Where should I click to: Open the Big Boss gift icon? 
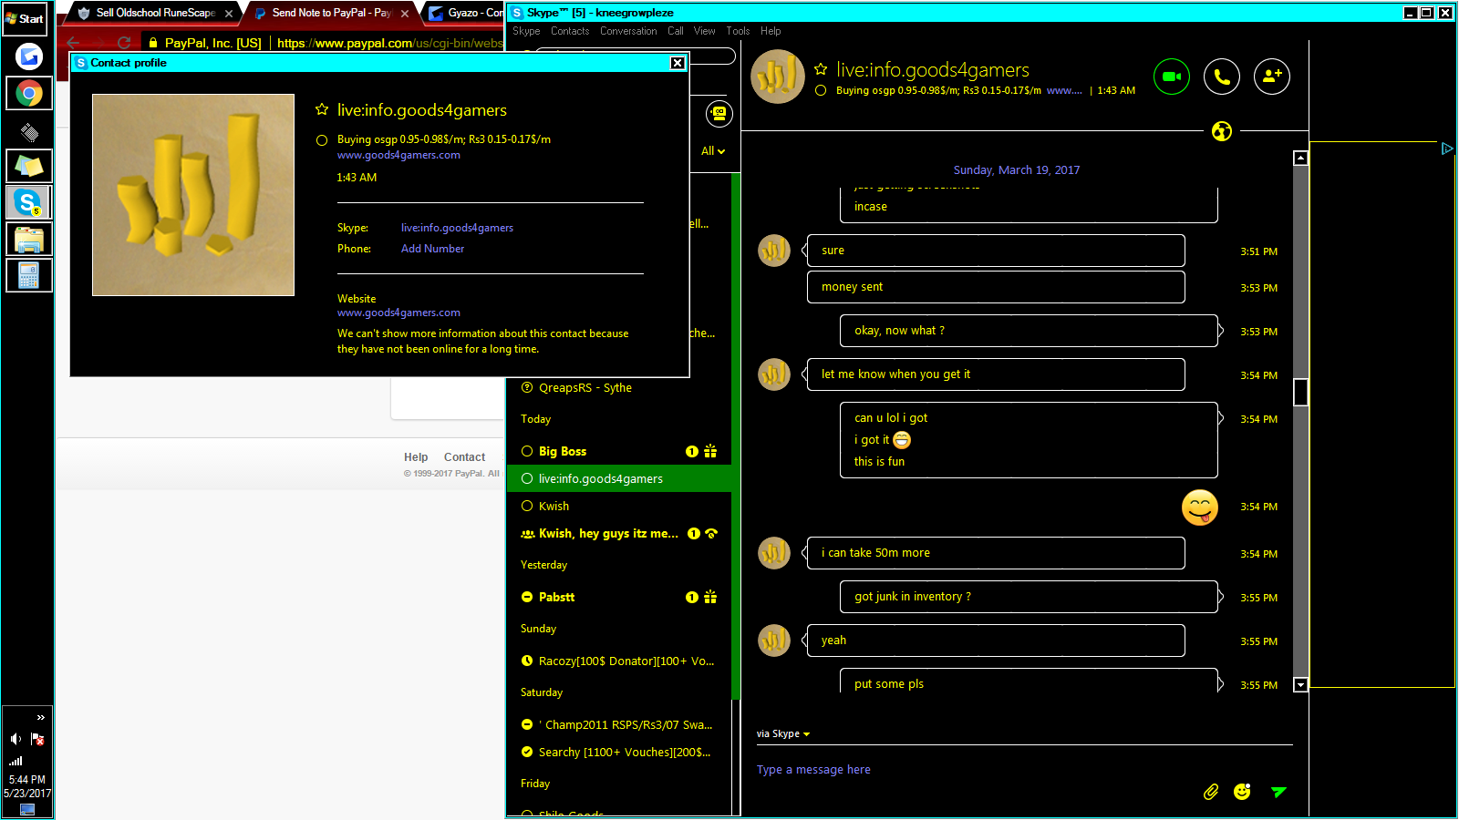(x=710, y=451)
